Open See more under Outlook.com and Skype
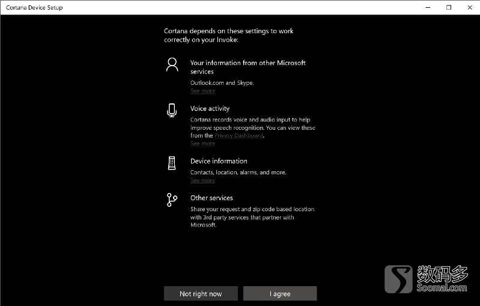Screen dimensions: 480x306 click(x=202, y=91)
